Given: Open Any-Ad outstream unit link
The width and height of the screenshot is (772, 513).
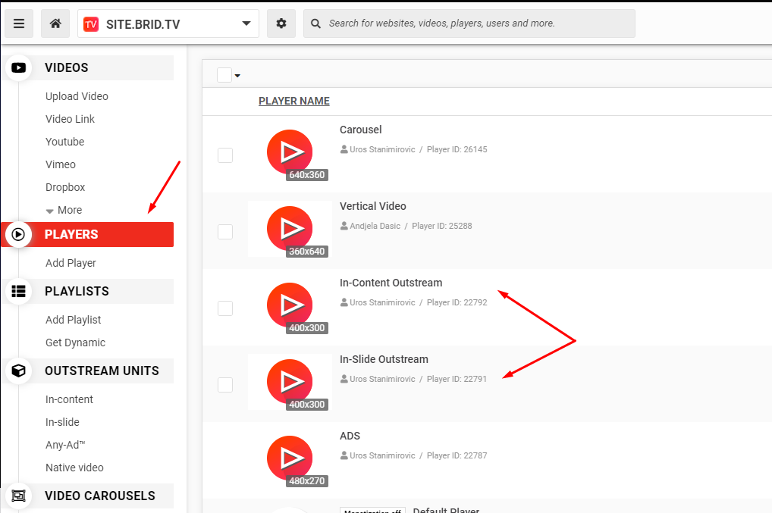Looking at the screenshot, I should pyautogui.click(x=65, y=445).
